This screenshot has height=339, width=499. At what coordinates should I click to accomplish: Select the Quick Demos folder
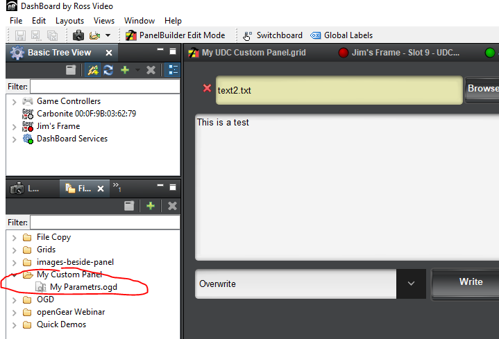point(61,324)
